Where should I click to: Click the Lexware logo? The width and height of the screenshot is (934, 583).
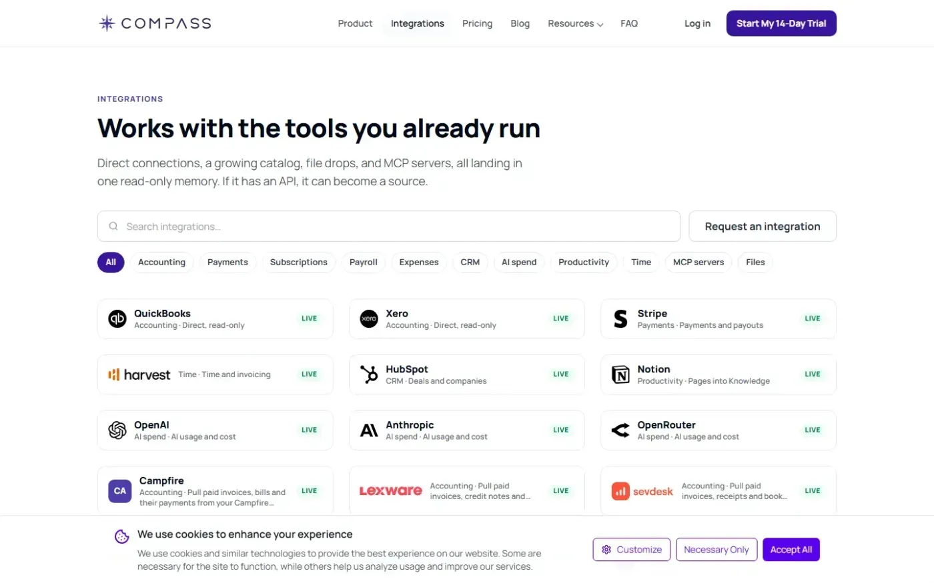[x=391, y=491]
